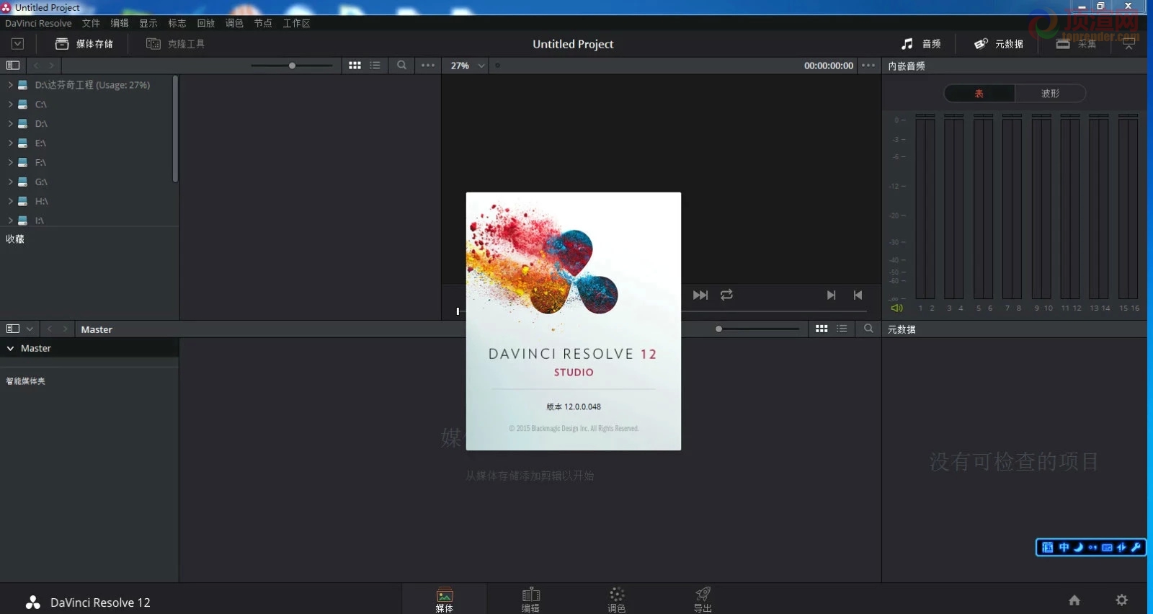This screenshot has width=1153, height=614.
Task: Collapse the Master bin in media pool
Action: pos(11,348)
